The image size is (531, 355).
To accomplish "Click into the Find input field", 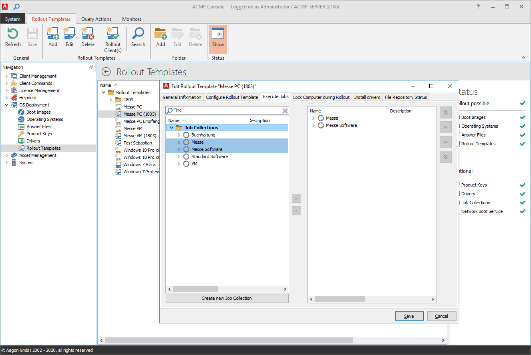I will [227, 110].
